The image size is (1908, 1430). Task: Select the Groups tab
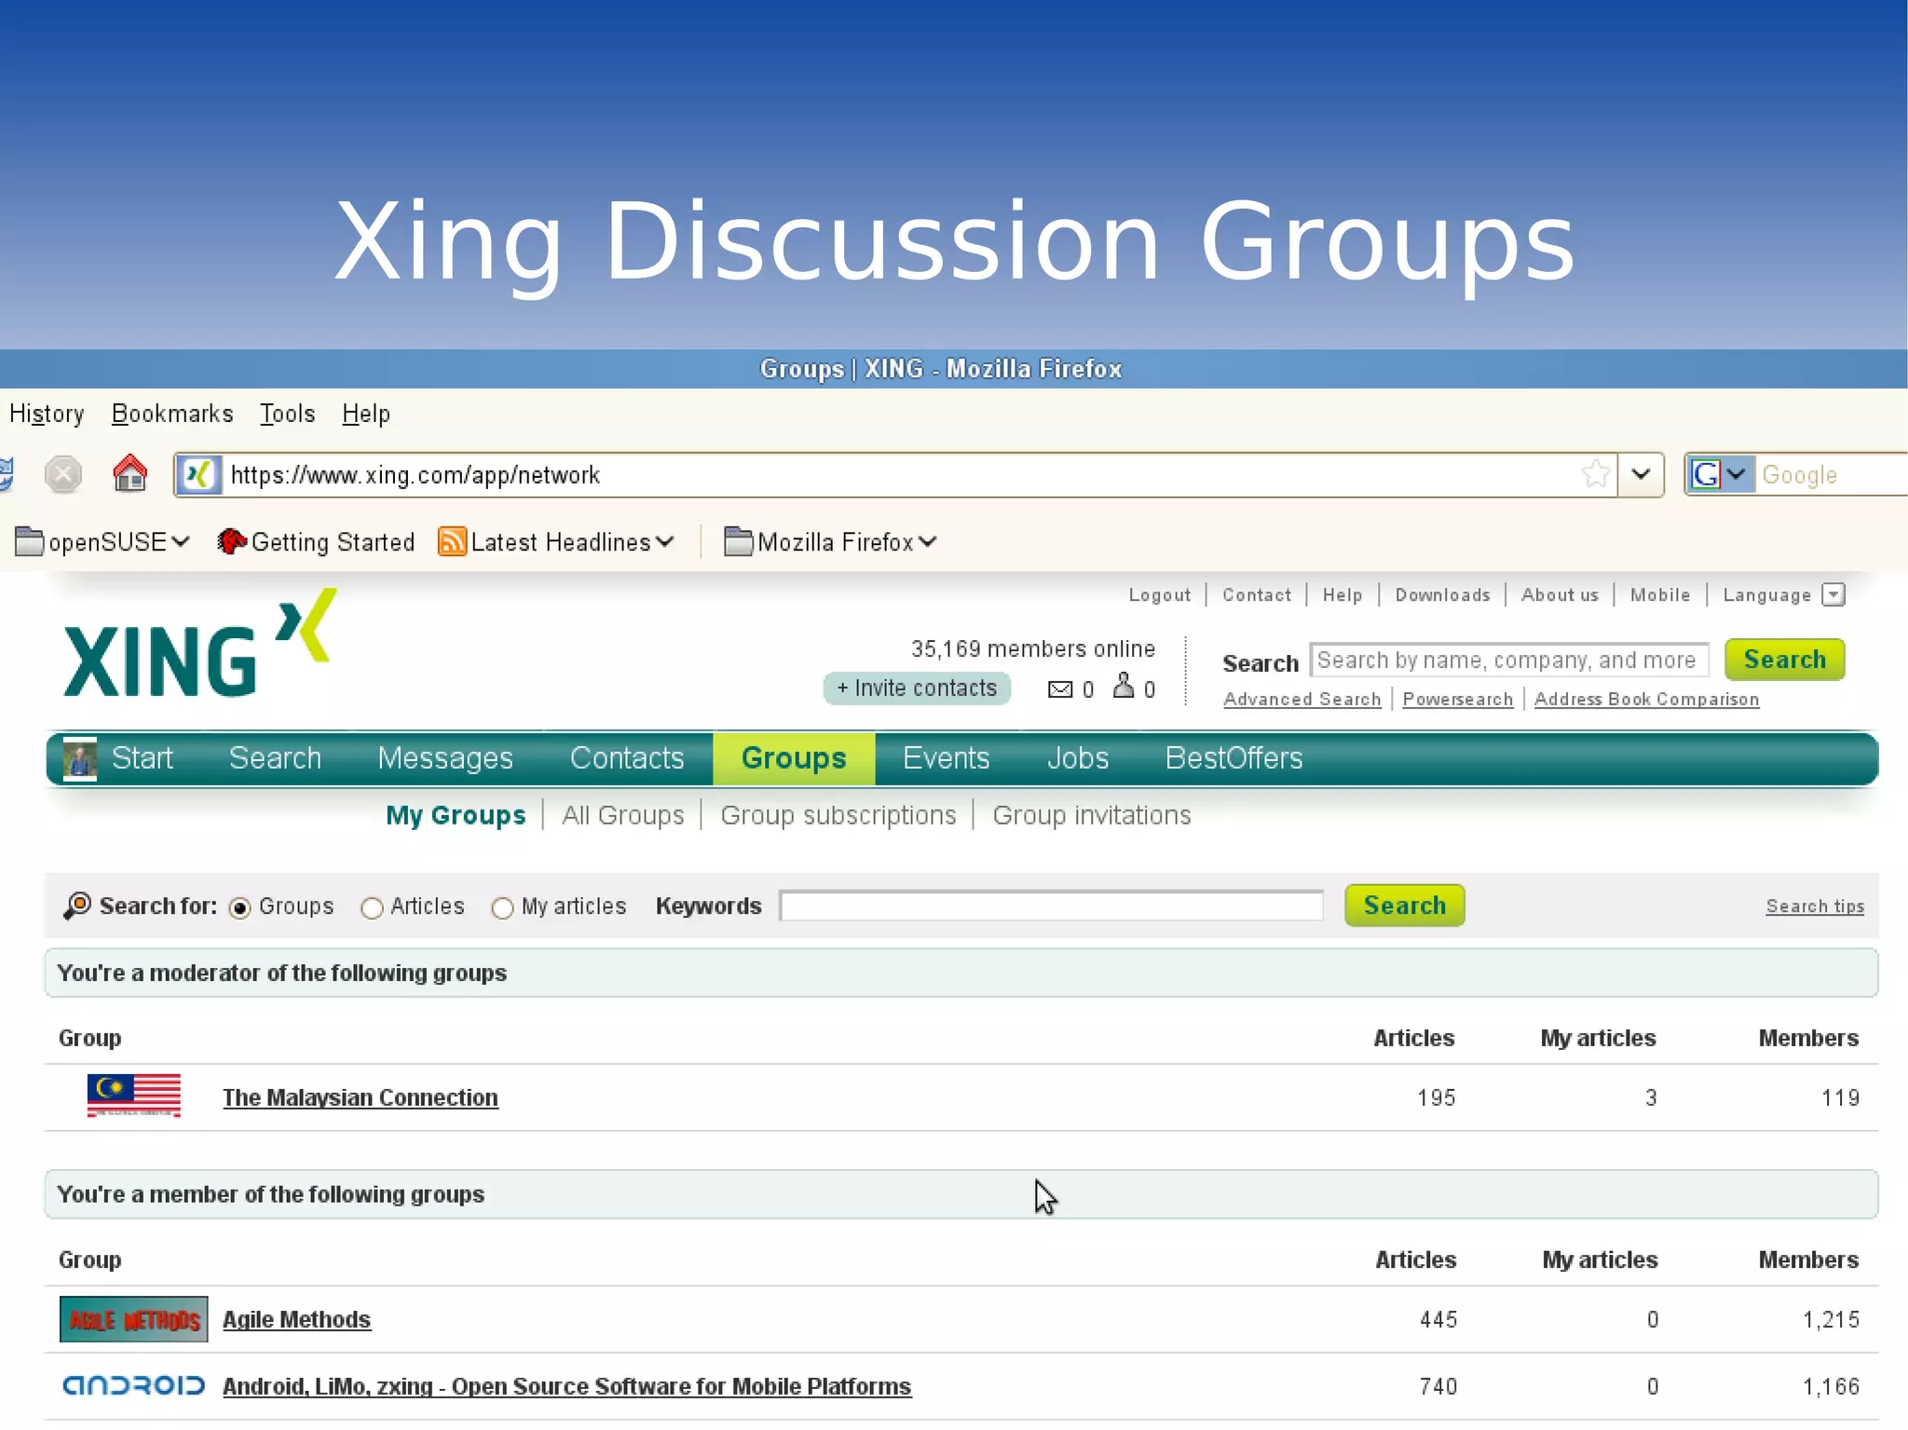pos(794,758)
